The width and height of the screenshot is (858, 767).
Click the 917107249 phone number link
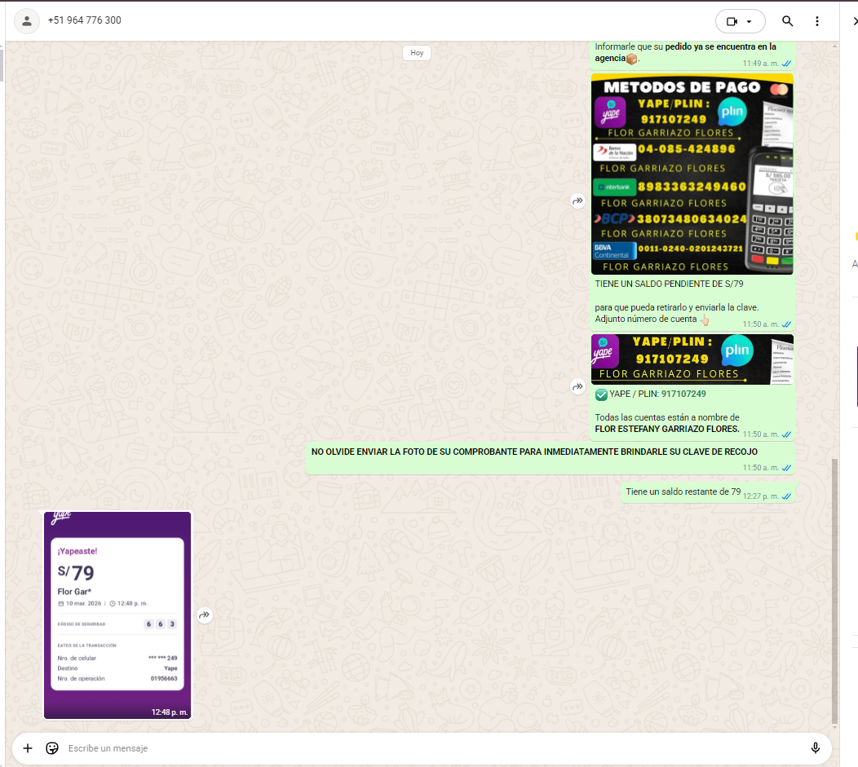coord(683,394)
